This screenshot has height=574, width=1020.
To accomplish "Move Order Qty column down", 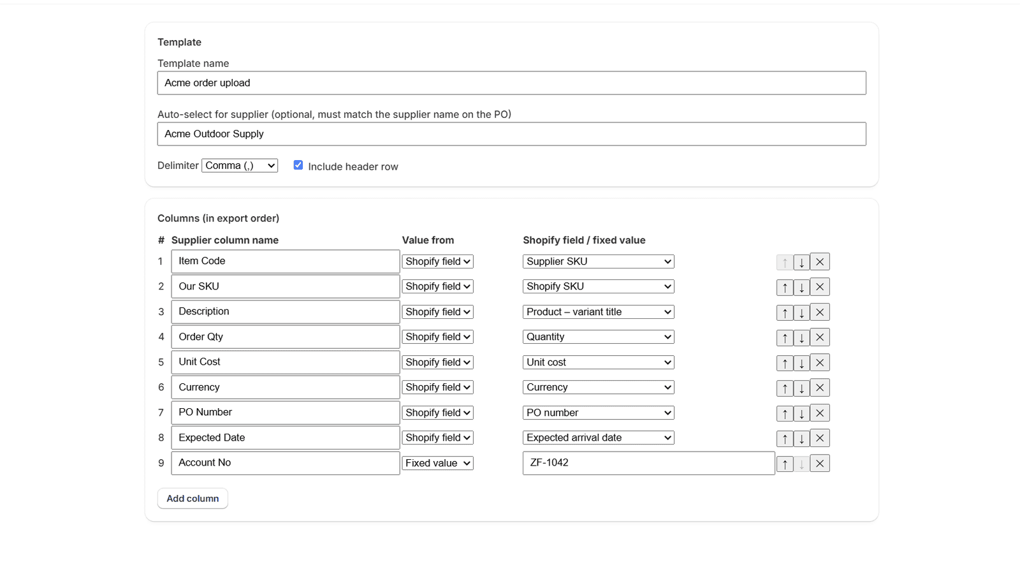I will pos(801,337).
